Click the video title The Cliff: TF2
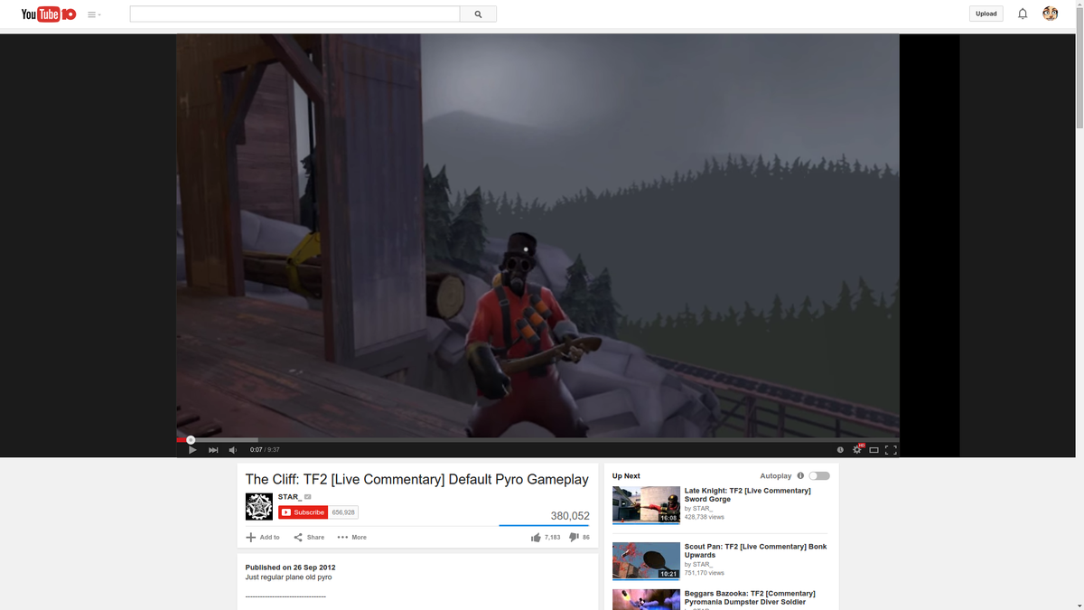 click(416, 479)
